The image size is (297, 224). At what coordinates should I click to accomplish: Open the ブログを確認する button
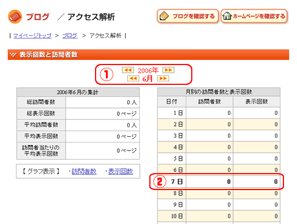(x=188, y=16)
